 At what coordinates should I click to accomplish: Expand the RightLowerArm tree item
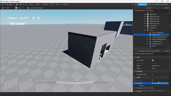tap(145, 17)
